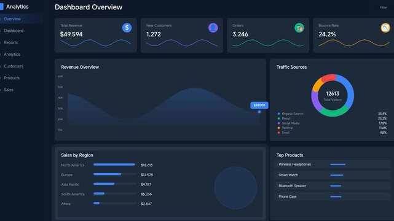Click the North America progress bar
Viewport: 394px width, 221px height.
click(115, 165)
